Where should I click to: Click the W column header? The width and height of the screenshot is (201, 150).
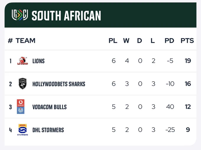point(127,41)
